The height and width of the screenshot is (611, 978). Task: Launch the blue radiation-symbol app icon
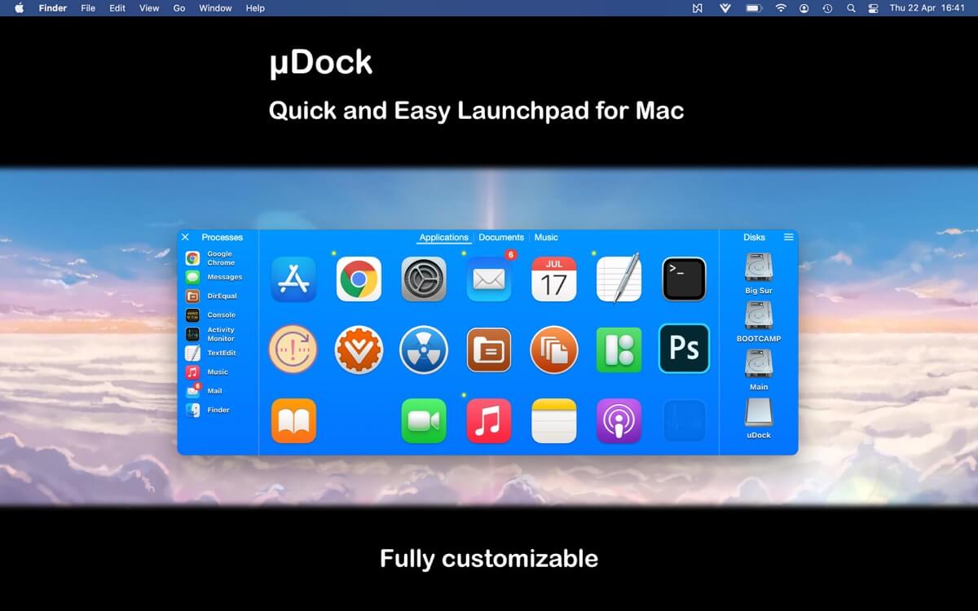coord(424,349)
